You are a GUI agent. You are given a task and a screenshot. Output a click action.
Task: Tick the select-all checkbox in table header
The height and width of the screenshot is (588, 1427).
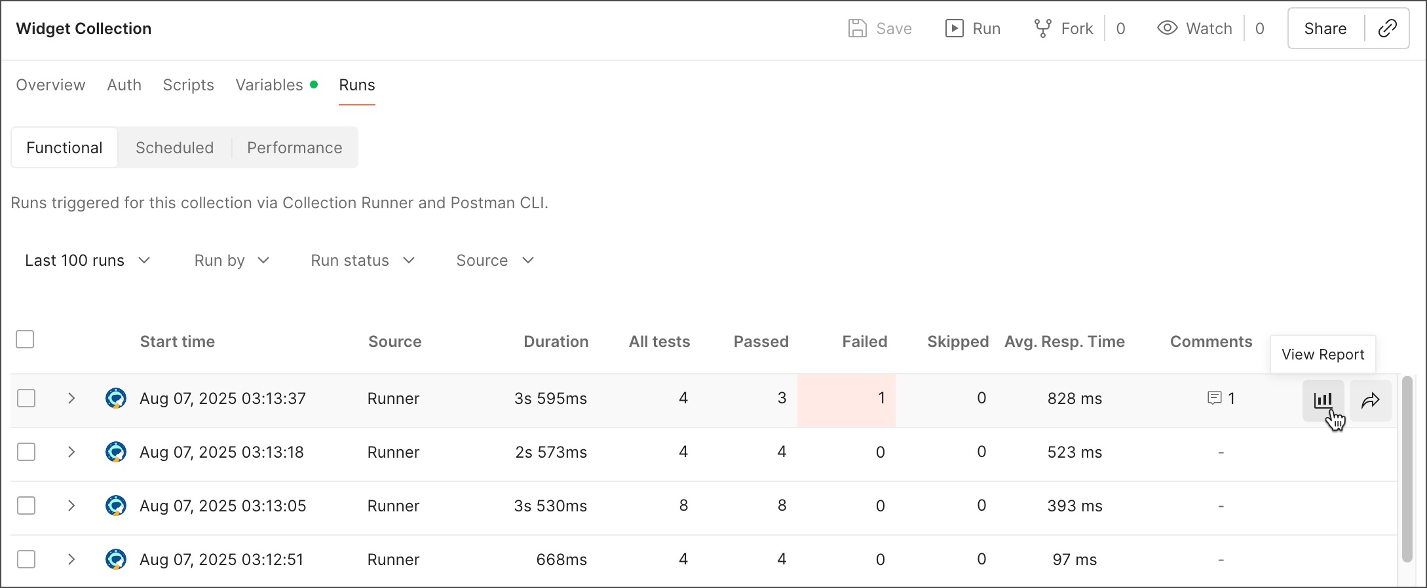point(25,339)
